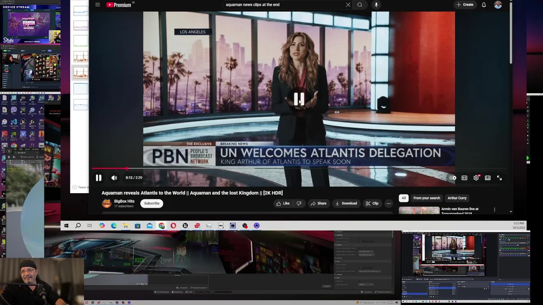
Task: Open Opera browser from the taskbar
Action: (x=173, y=226)
